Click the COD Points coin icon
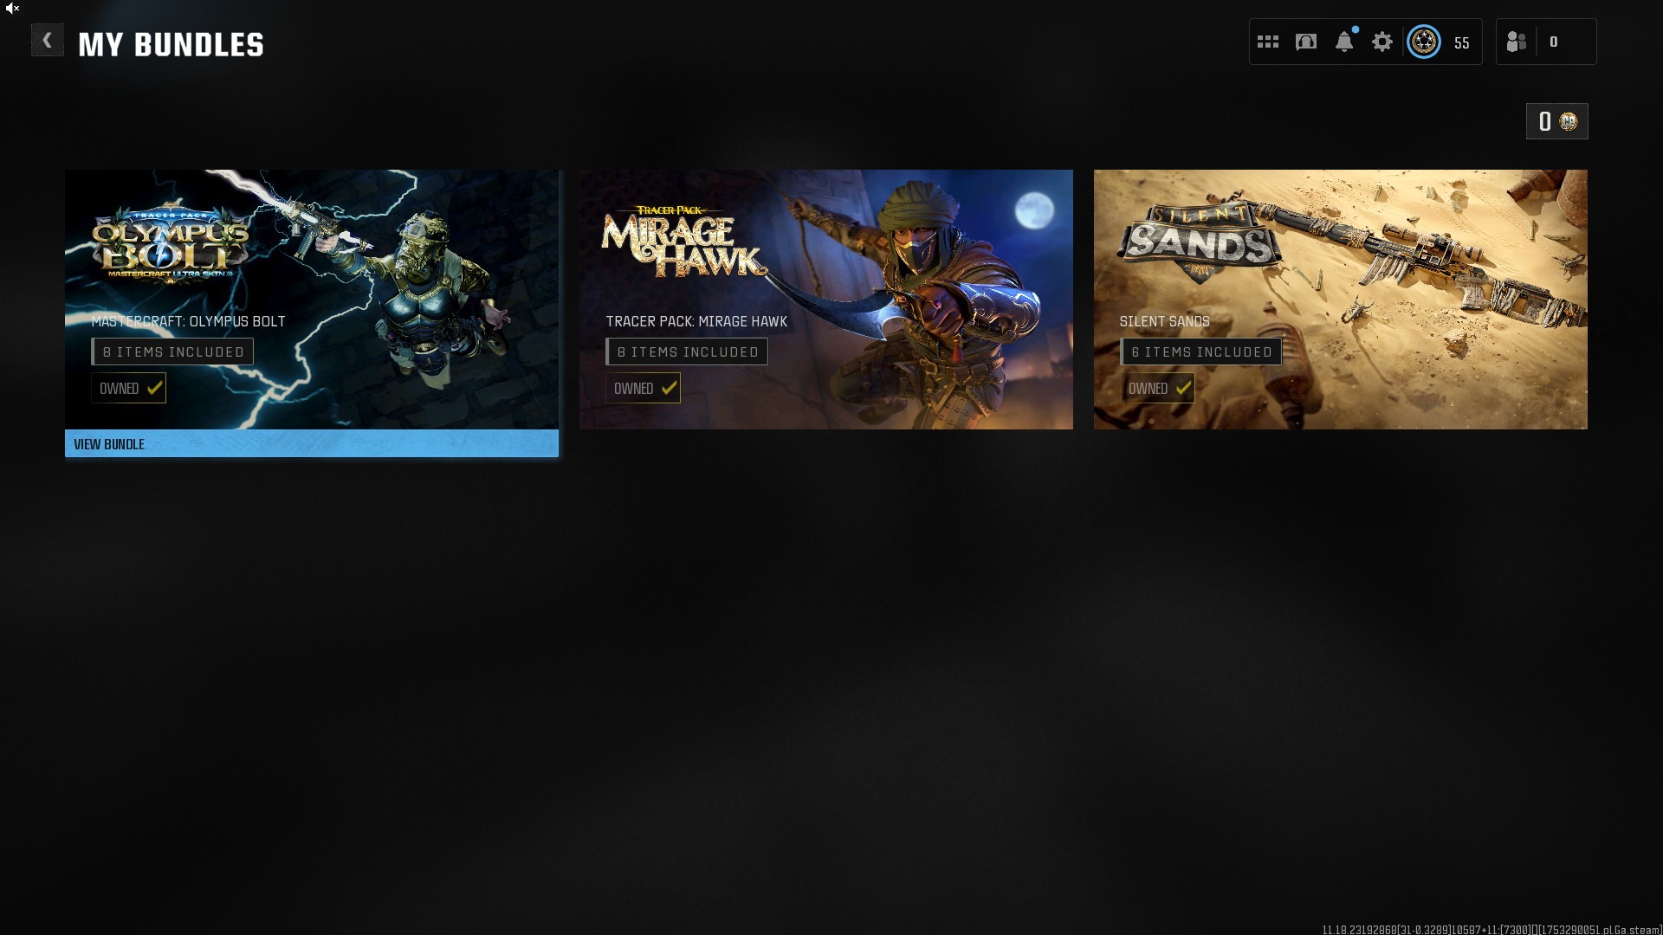 1569,121
